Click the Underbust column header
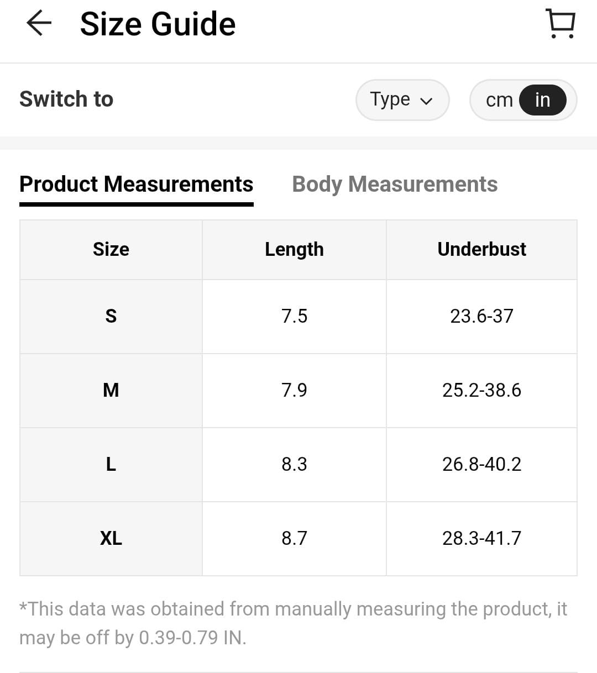Screen dimensions: 597x673 coord(481,249)
